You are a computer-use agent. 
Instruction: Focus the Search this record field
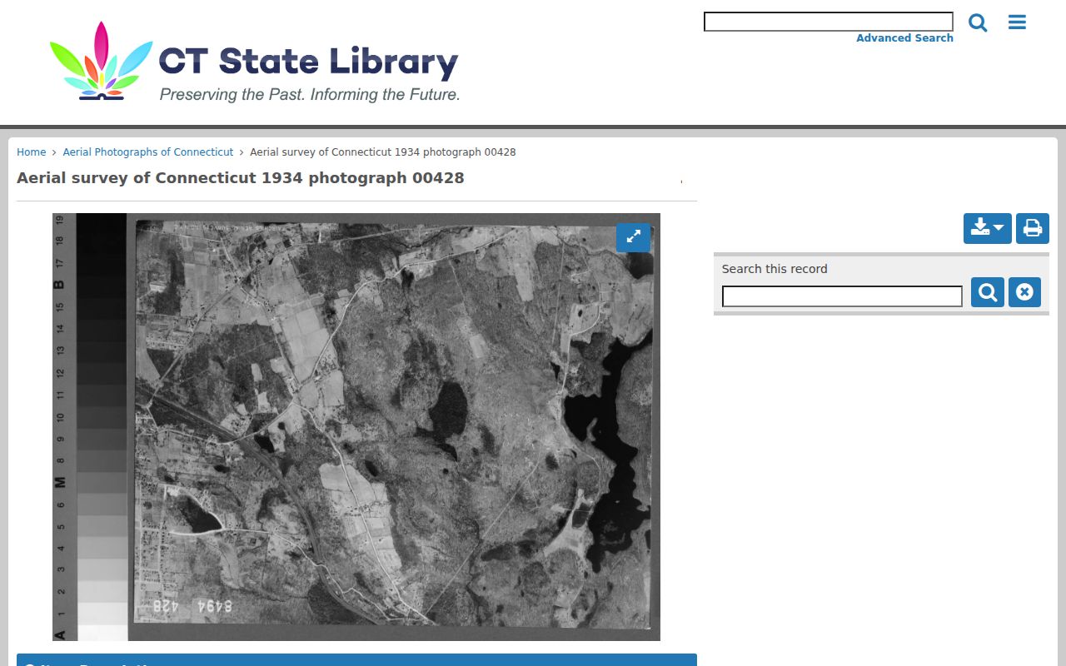842,296
